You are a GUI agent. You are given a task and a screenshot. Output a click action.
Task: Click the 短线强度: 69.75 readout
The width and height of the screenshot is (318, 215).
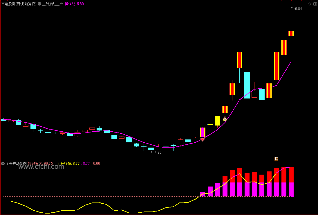[40, 164]
